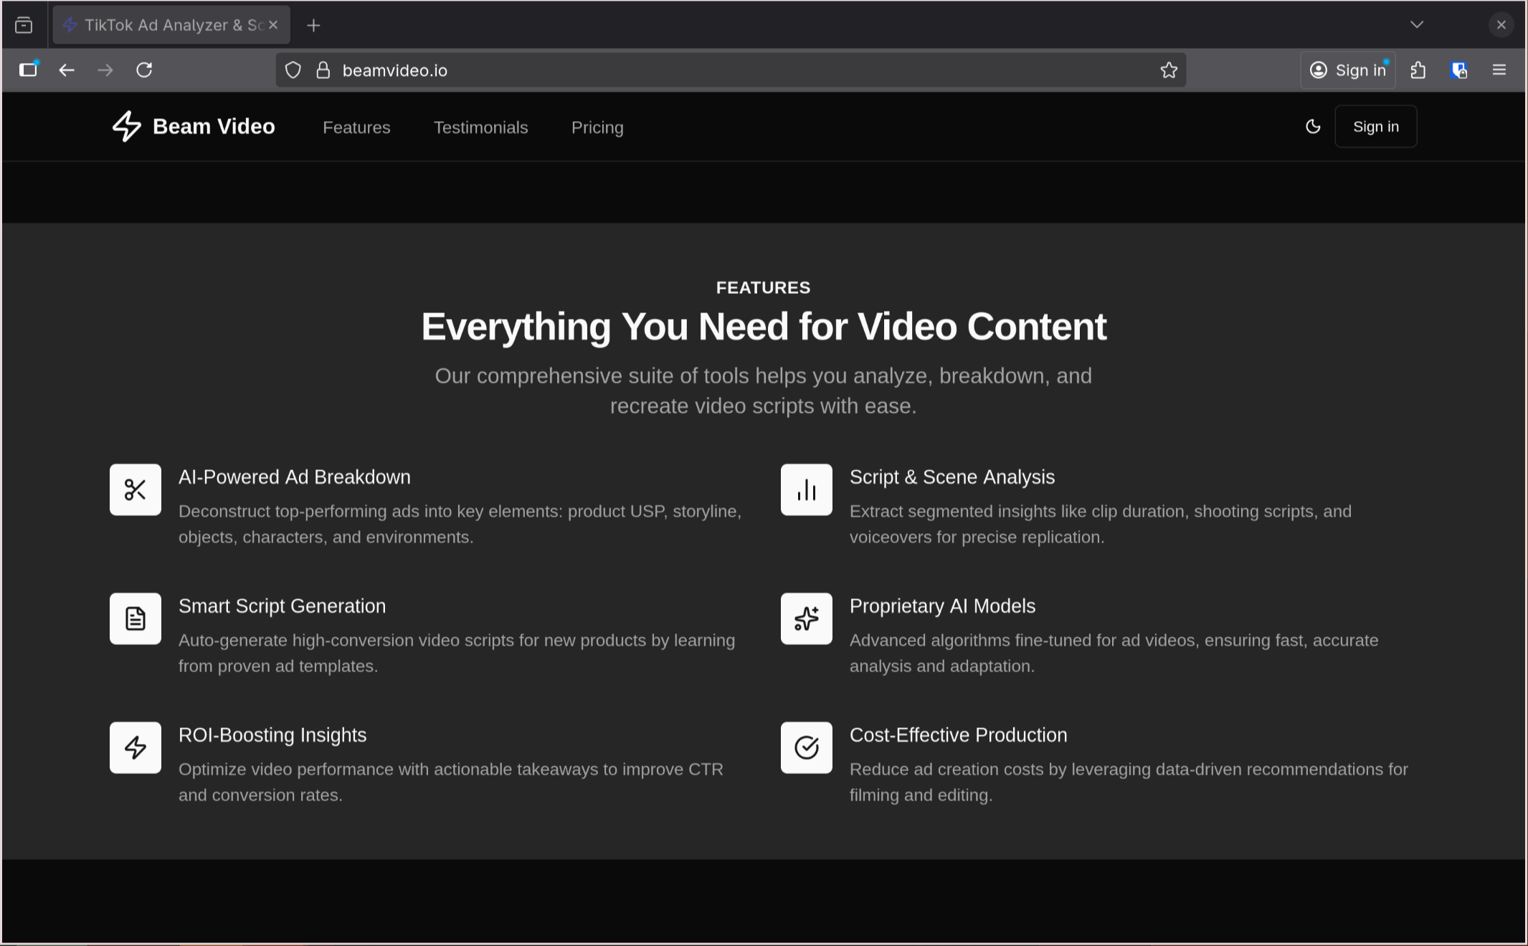1528x946 pixels.
Task: Click the 'ROI-Boosting Insights' heading
Action: click(272, 735)
